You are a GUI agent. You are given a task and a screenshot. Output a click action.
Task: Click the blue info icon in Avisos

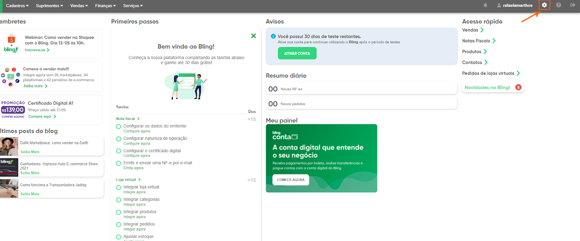pyautogui.click(x=273, y=36)
